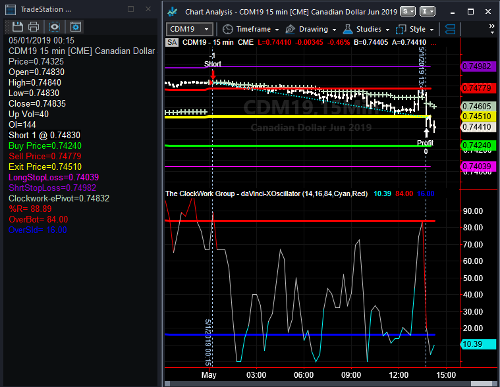Close the TradeStation data window
Viewport: 500px width, 387px height.
point(148,9)
